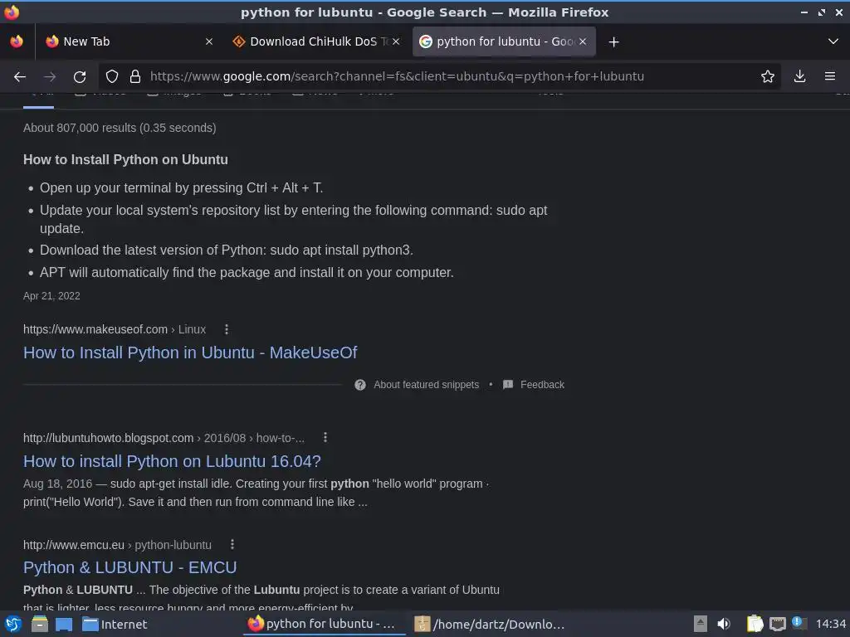Open the volume speaker tray icon
Screen dimensions: 850x637
(x=724, y=624)
